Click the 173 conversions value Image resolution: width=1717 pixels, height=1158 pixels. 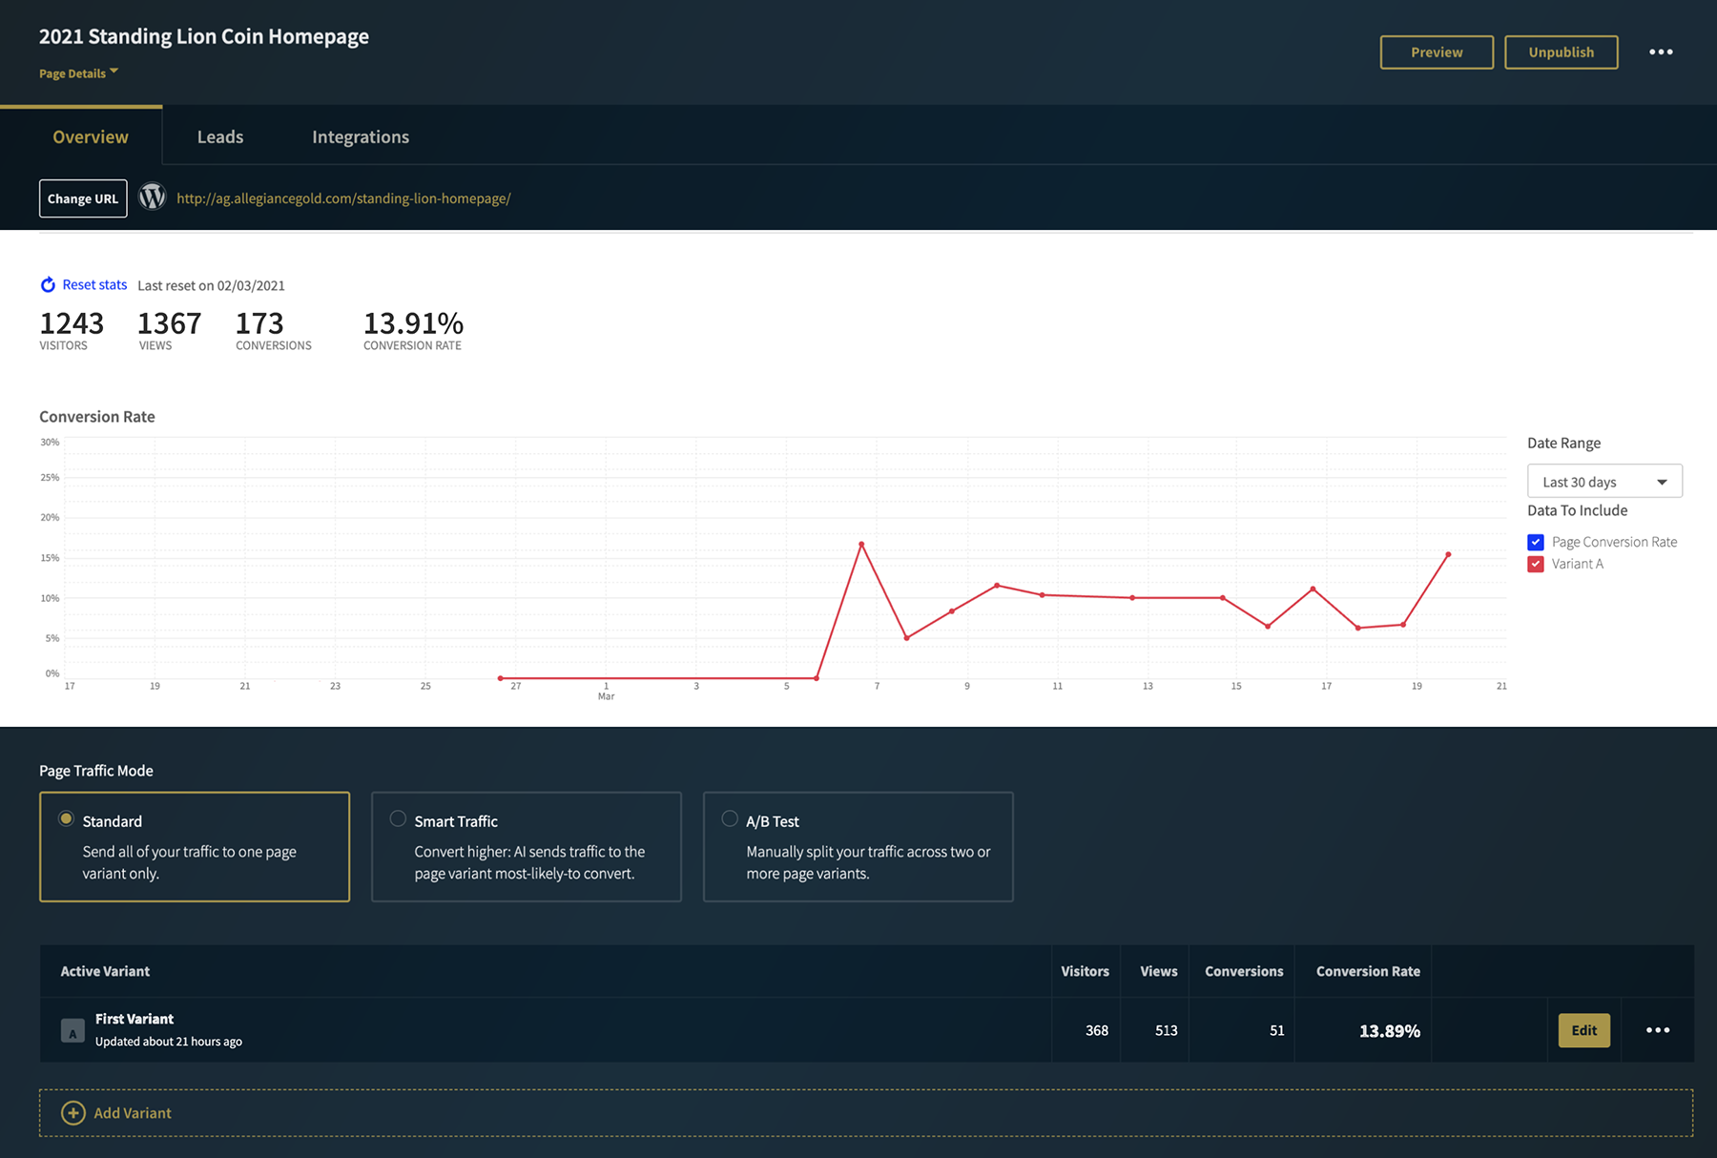259,323
